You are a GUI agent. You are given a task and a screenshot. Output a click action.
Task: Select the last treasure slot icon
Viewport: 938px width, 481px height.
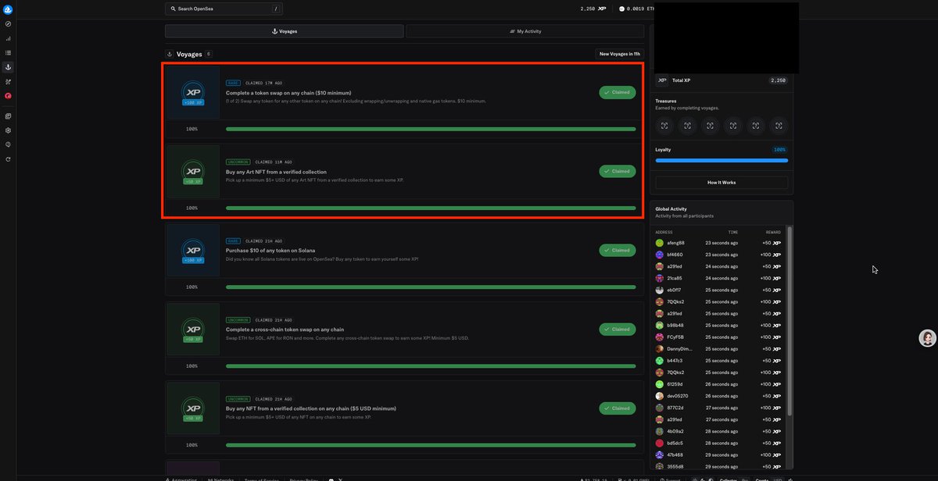pyautogui.click(x=779, y=126)
